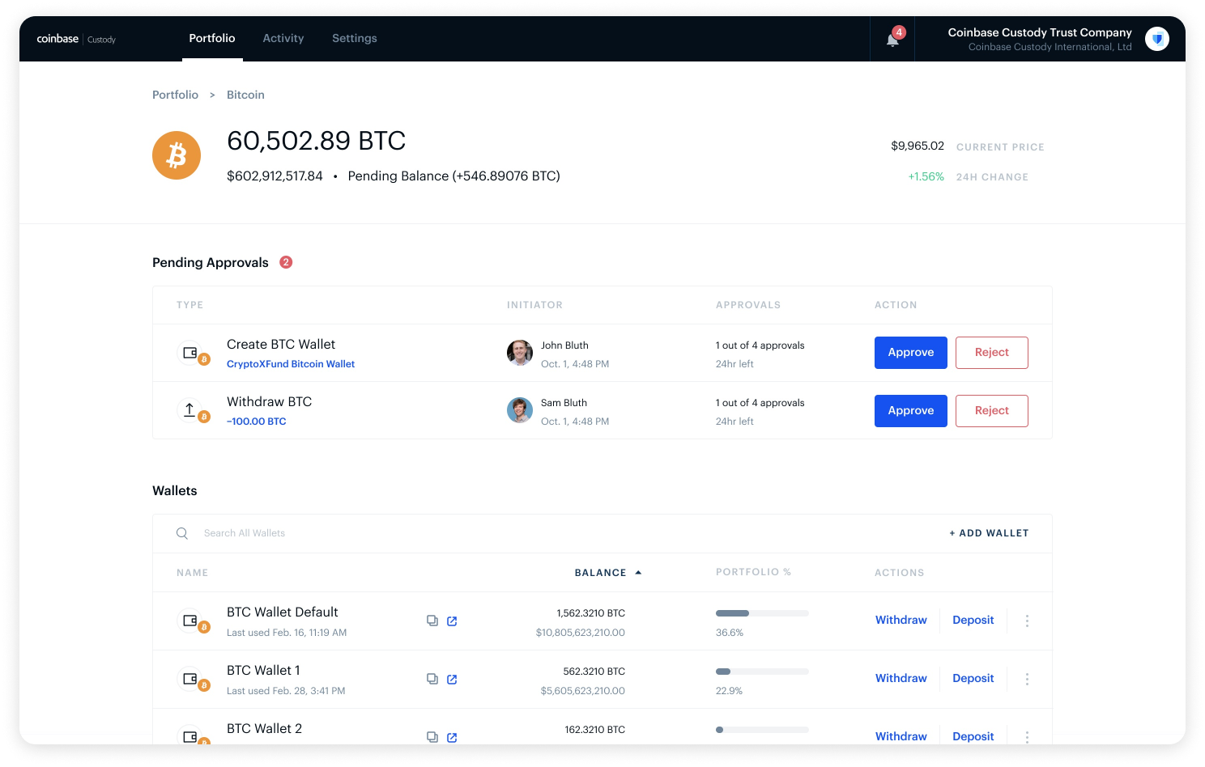1205x767 pixels.
Task: Click the Bitcoin breadcrumb item
Action: tap(245, 95)
